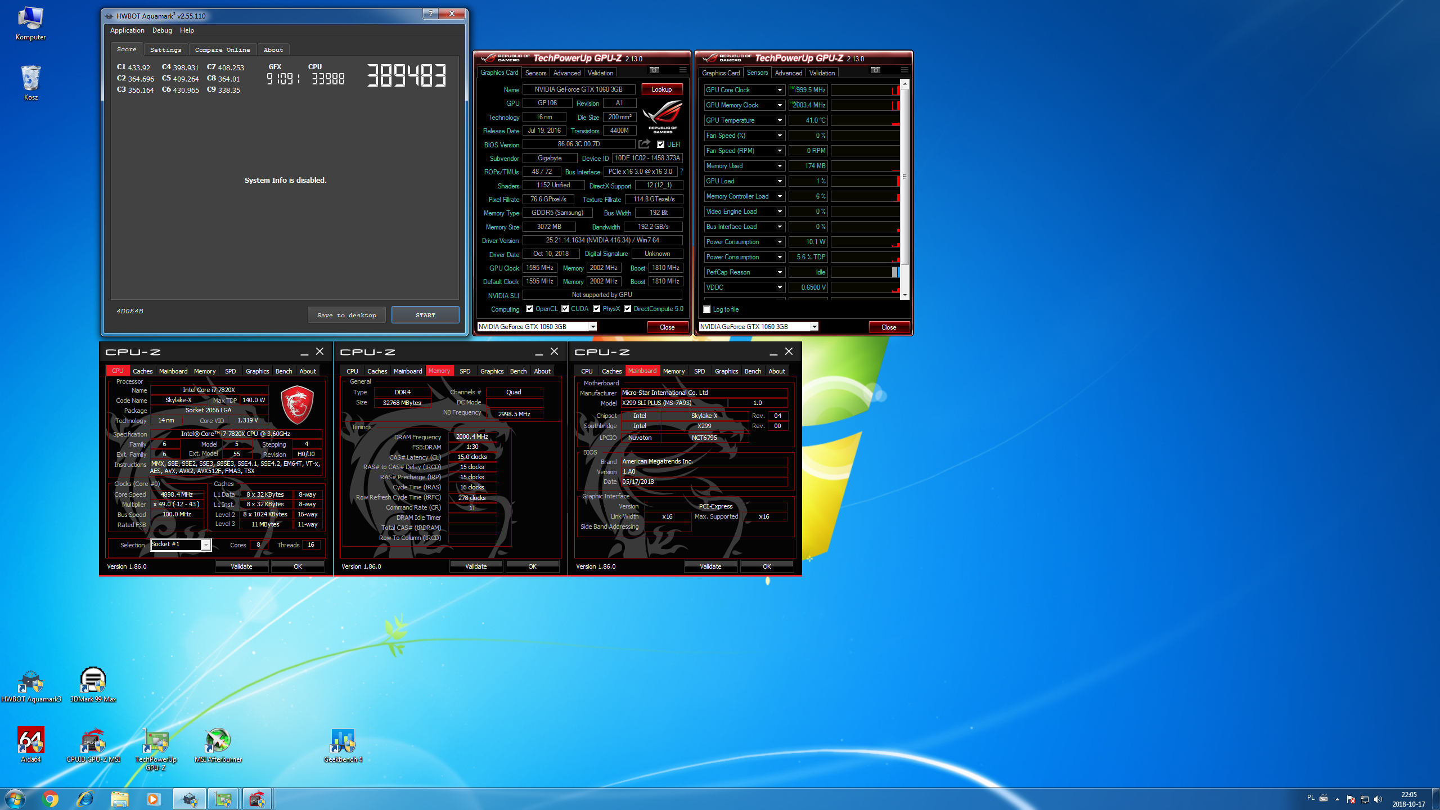Open Windows Explorer folder from taskbar
The image size is (1440, 810).
click(x=119, y=799)
